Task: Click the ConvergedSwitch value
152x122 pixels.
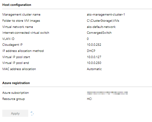Action: tap(99, 33)
